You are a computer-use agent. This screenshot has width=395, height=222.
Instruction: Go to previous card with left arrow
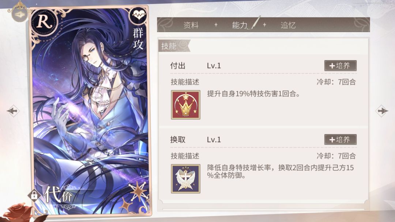tap(13, 111)
